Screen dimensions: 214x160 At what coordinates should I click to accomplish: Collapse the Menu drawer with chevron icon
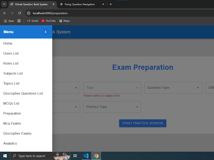(x=45, y=32)
